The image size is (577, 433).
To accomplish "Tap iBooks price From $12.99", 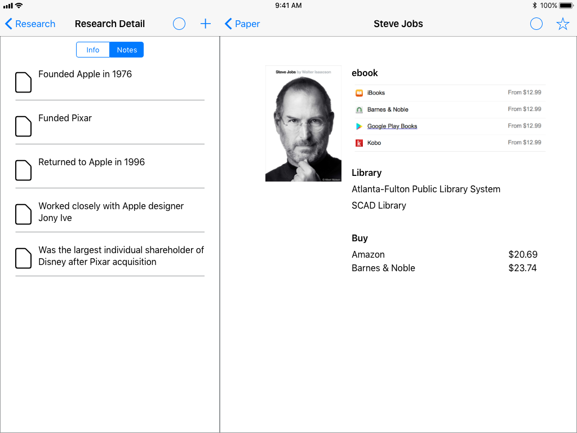I will point(525,92).
